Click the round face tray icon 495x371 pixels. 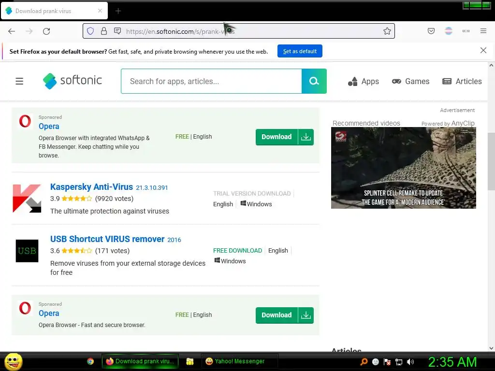click(x=376, y=361)
